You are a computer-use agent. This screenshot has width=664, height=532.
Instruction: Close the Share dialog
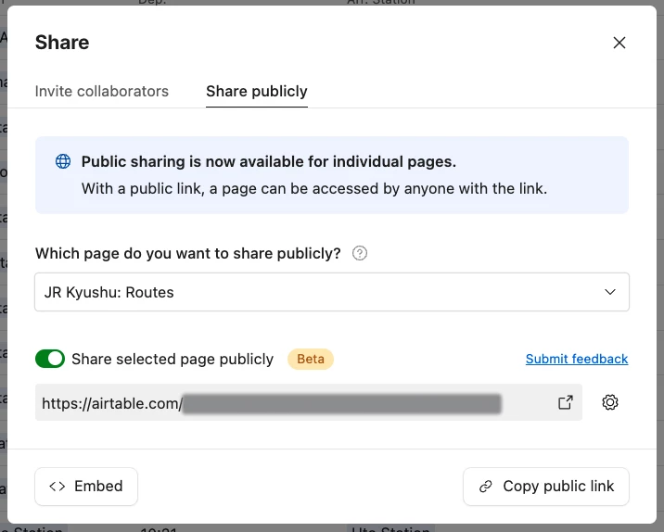619,43
